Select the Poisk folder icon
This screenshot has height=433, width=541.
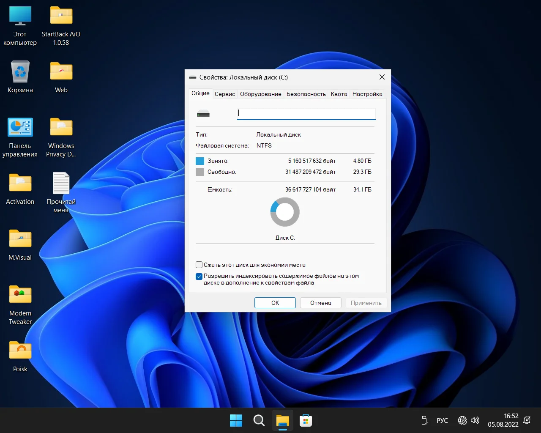[x=20, y=356]
